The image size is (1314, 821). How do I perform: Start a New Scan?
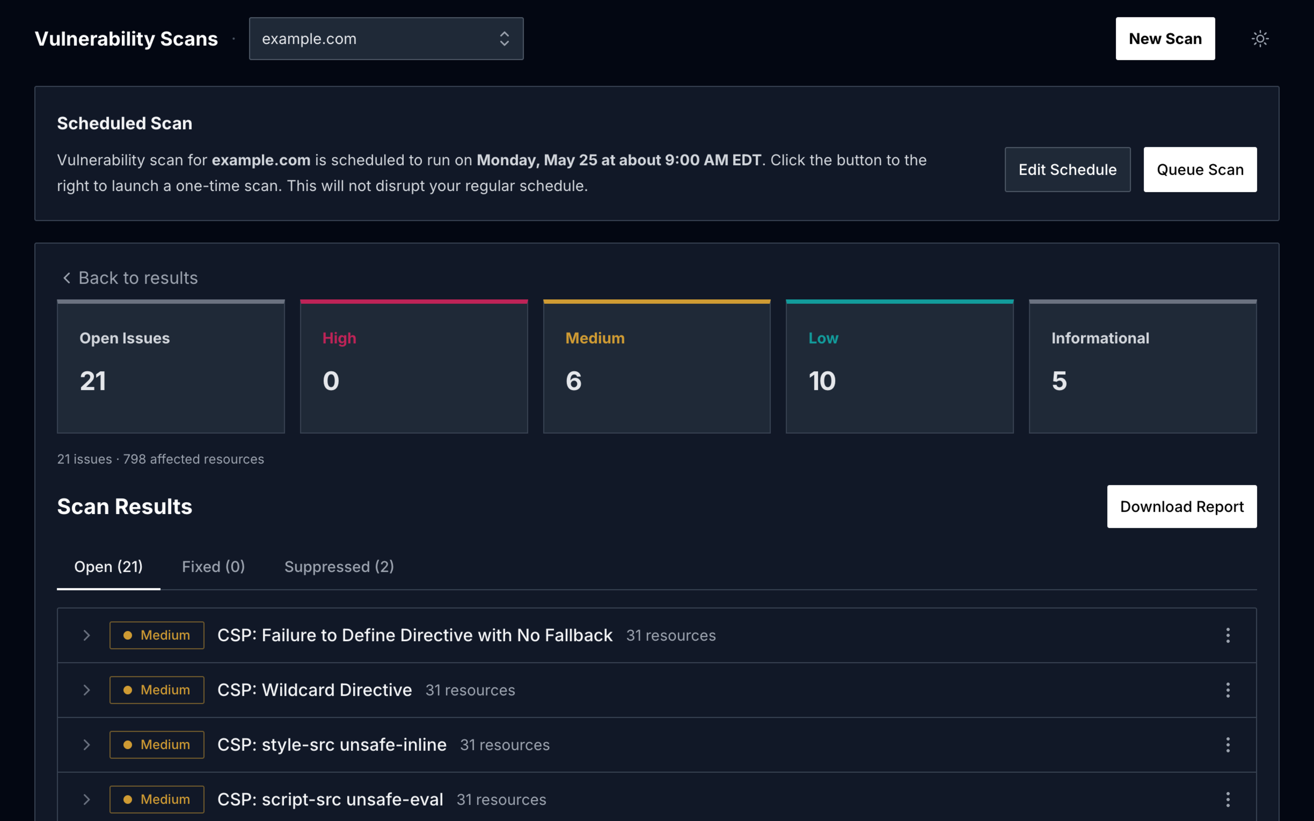(1165, 39)
